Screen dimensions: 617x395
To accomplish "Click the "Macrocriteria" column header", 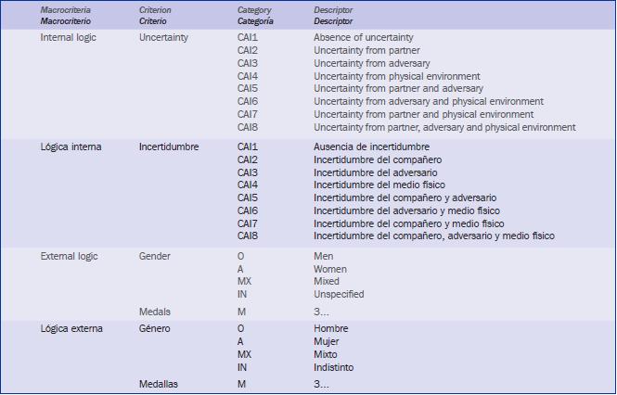I will click(x=66, y=8).
